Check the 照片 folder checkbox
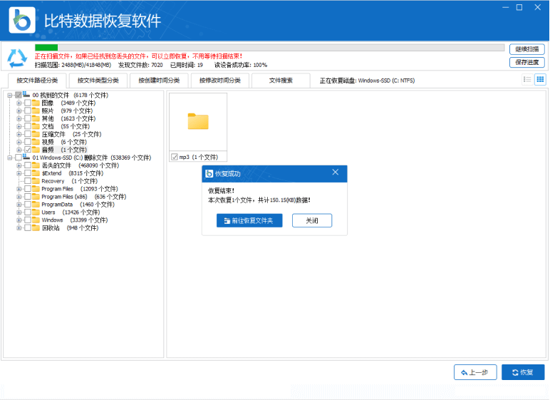550x400 pixels. coord(27,111)
